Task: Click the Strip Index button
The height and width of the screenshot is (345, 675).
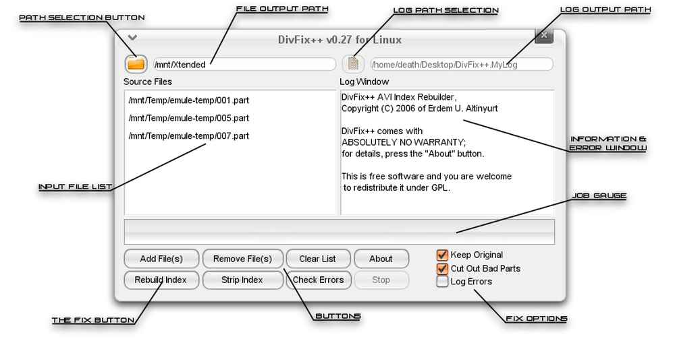Action: 242,280
